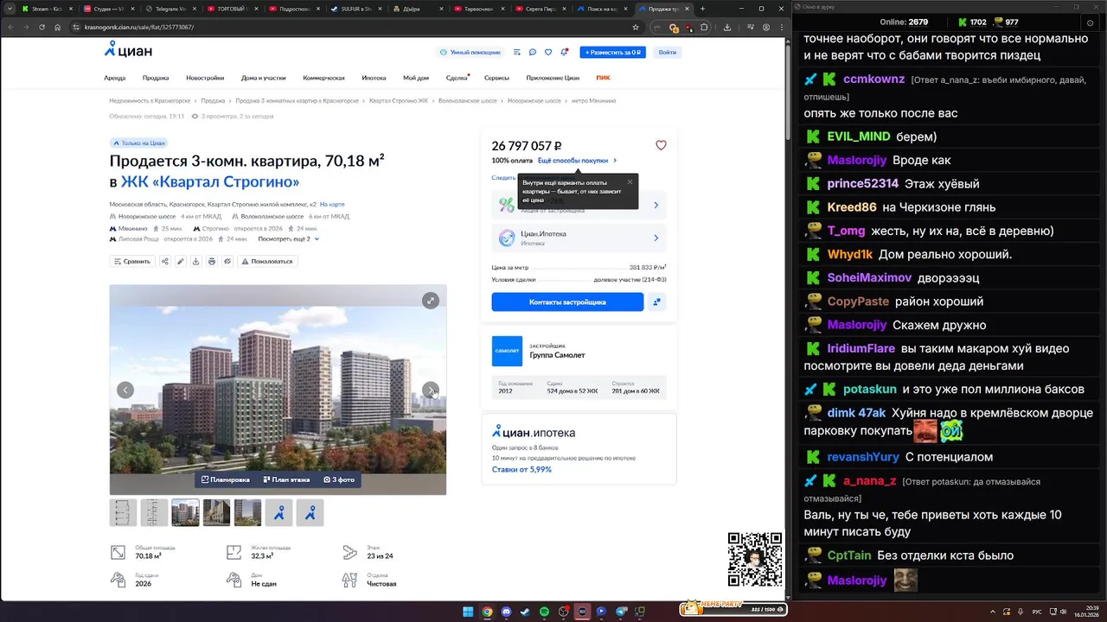Show next photo with right arrow
The width and height of the screenshot is (1107, 622).
coord(431,390)
